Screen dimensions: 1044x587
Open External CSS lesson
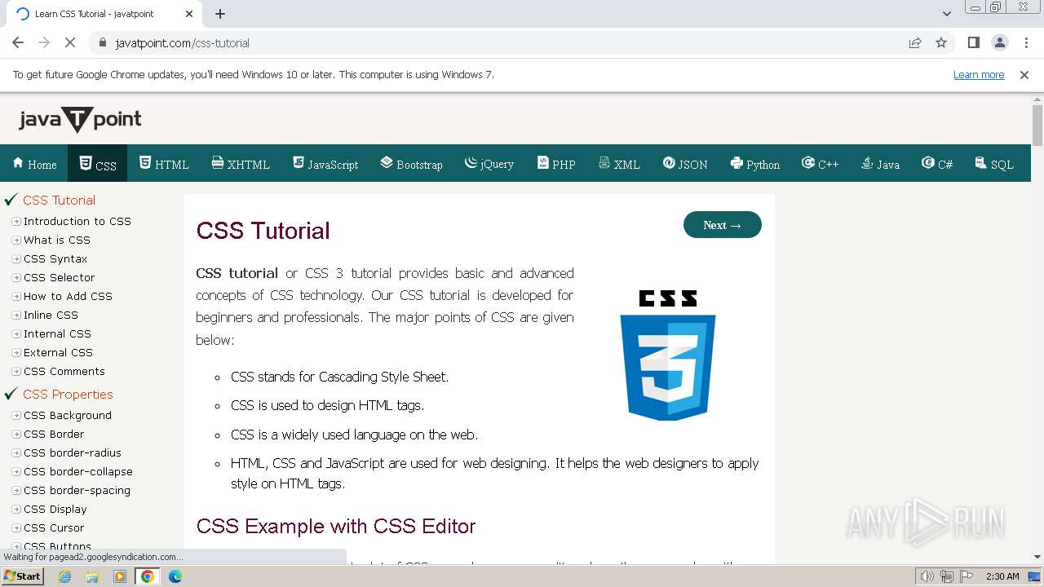click(x=58, y=352)
